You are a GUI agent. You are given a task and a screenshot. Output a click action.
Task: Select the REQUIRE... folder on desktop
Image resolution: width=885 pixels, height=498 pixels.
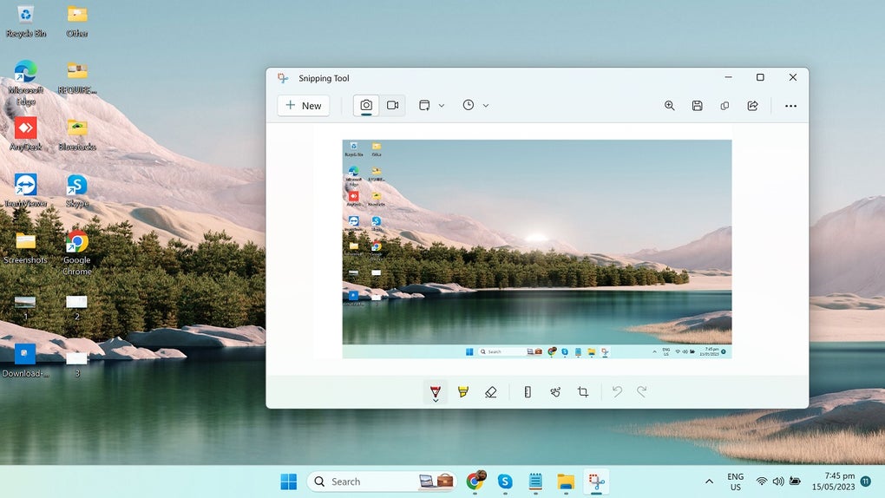[x=77, y=77]
